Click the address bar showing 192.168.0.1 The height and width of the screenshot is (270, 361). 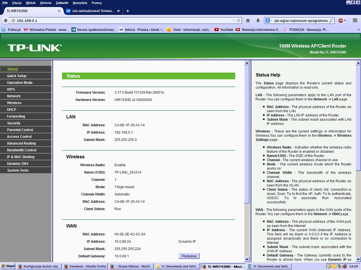[121, 21]
